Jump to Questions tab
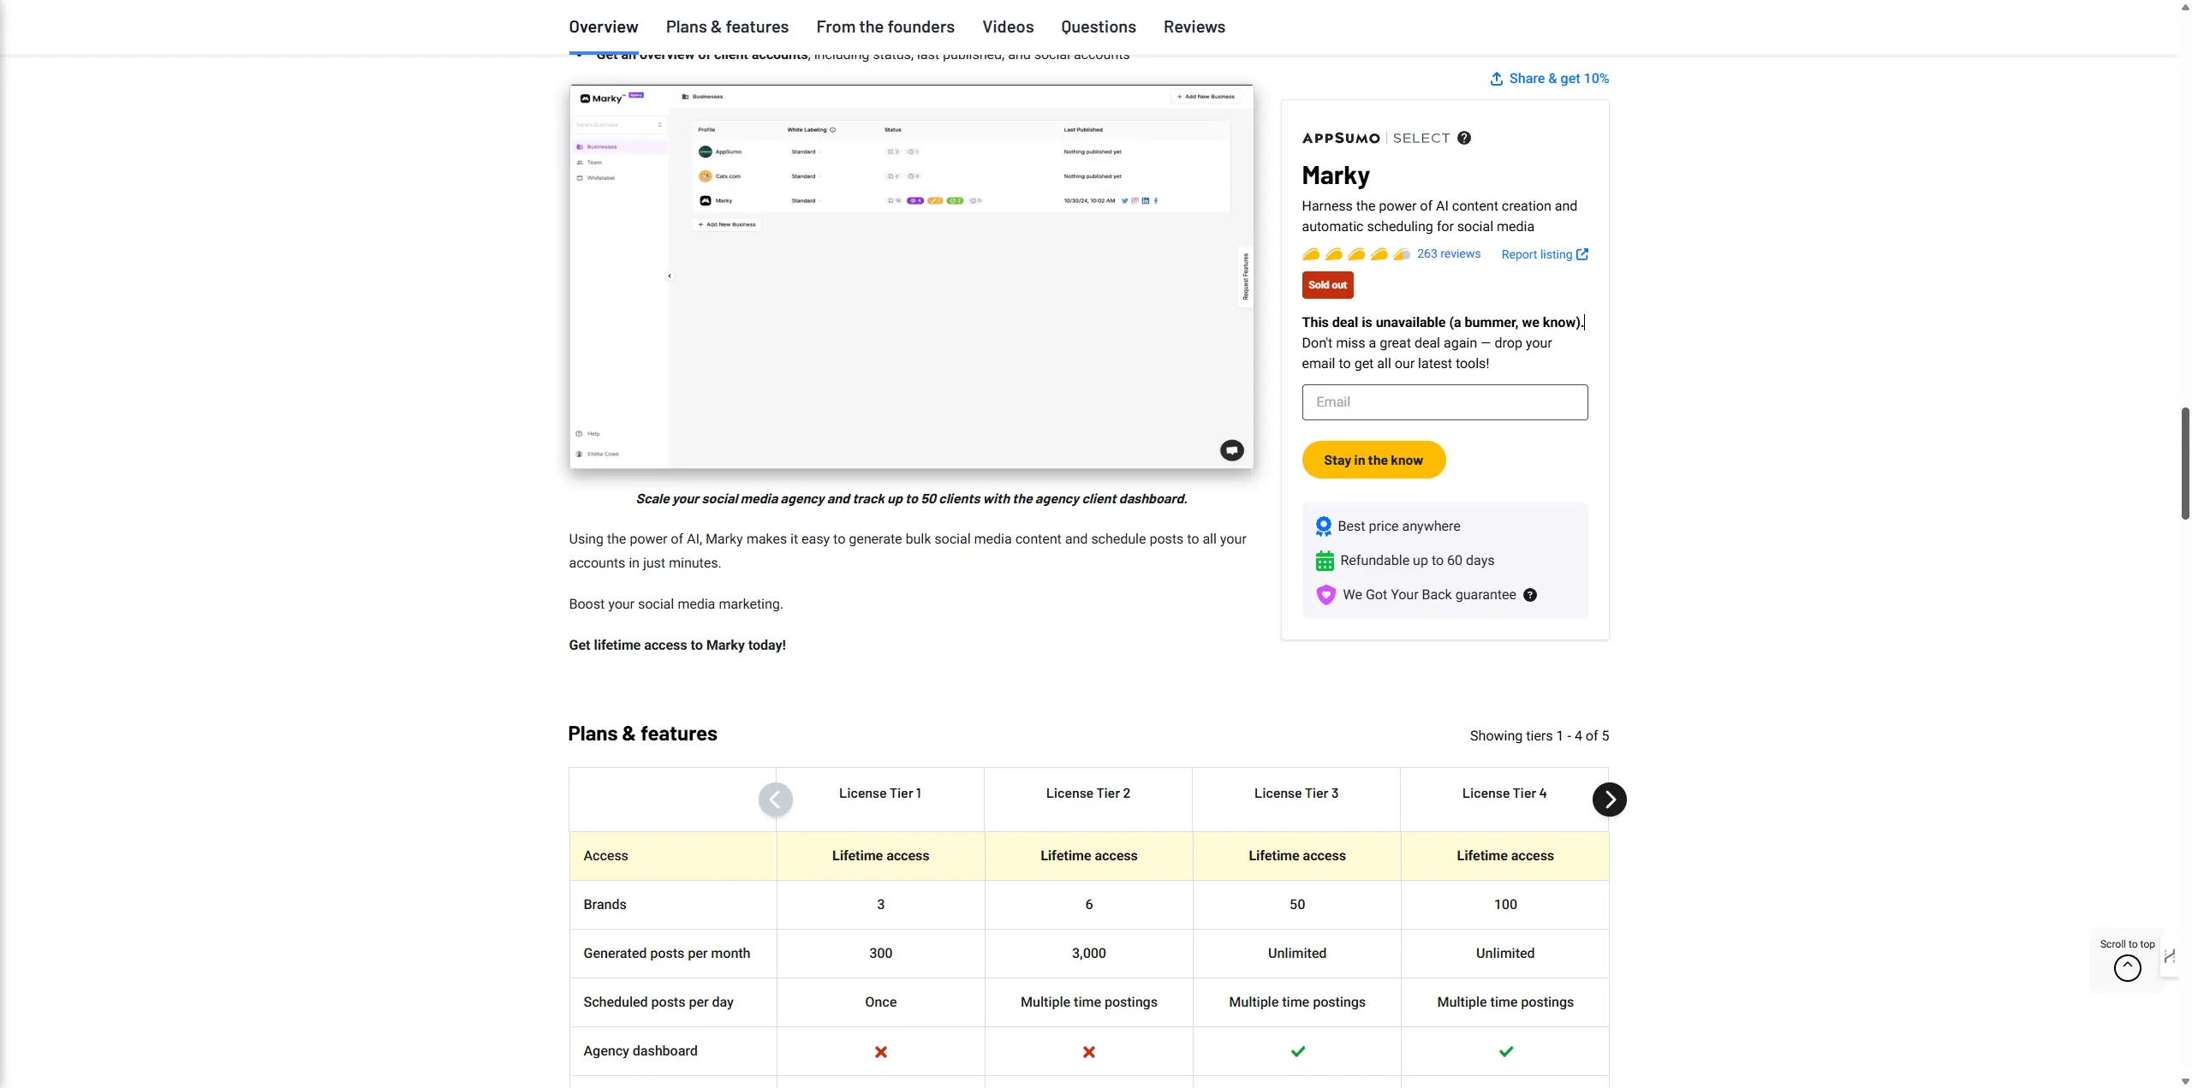The width and height of the screenshot is (2192, 1088). click(1098, 27)
